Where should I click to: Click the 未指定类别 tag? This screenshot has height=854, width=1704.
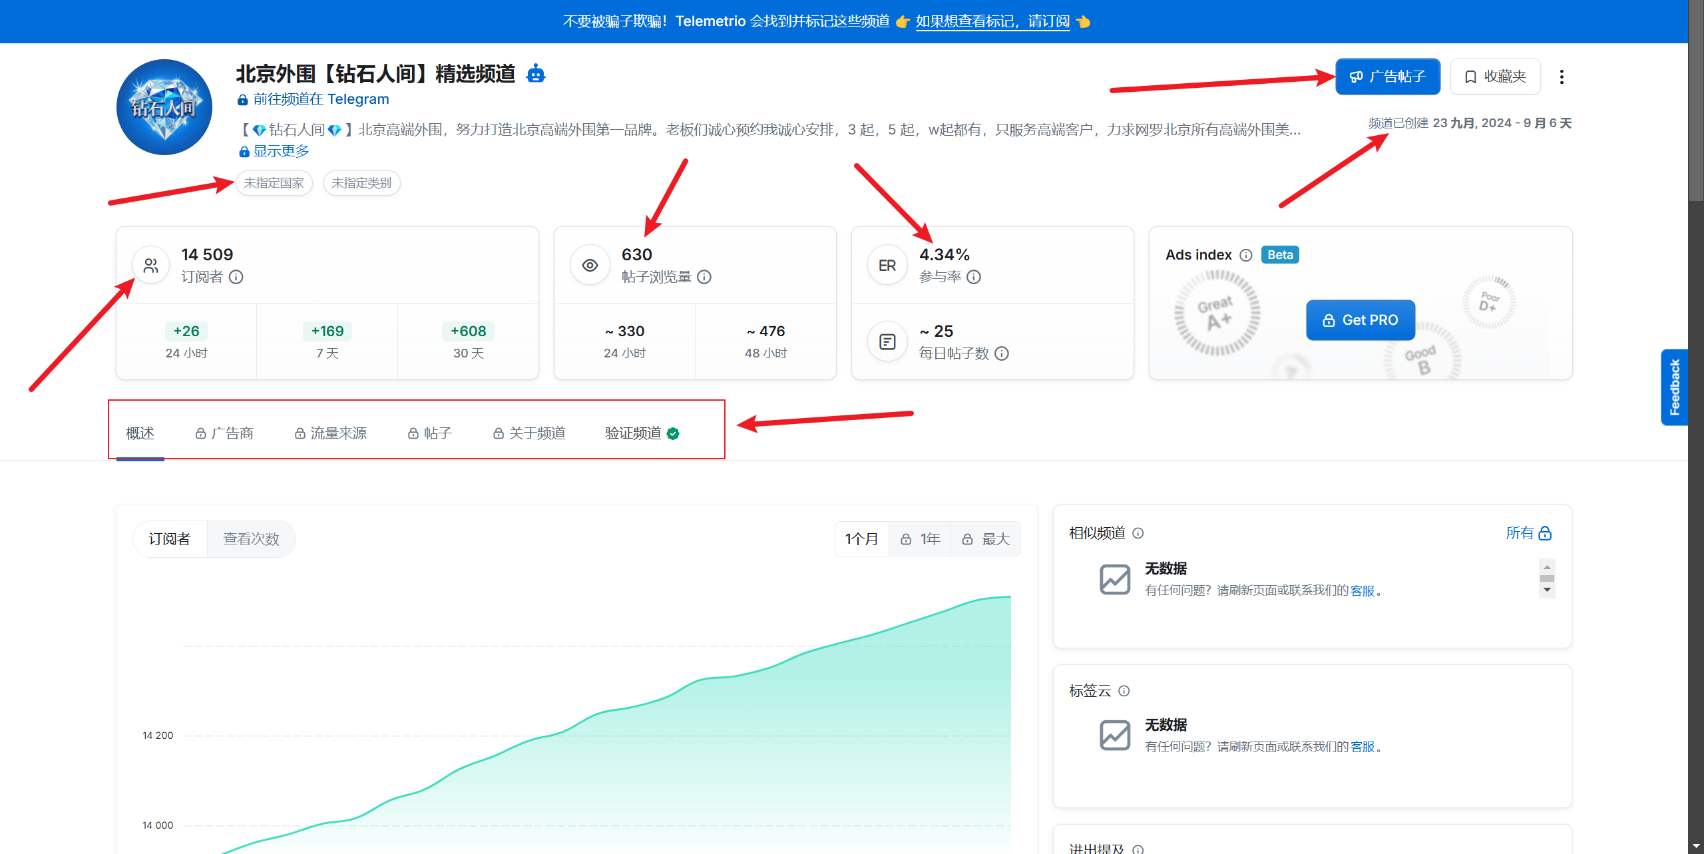(361, 183)
